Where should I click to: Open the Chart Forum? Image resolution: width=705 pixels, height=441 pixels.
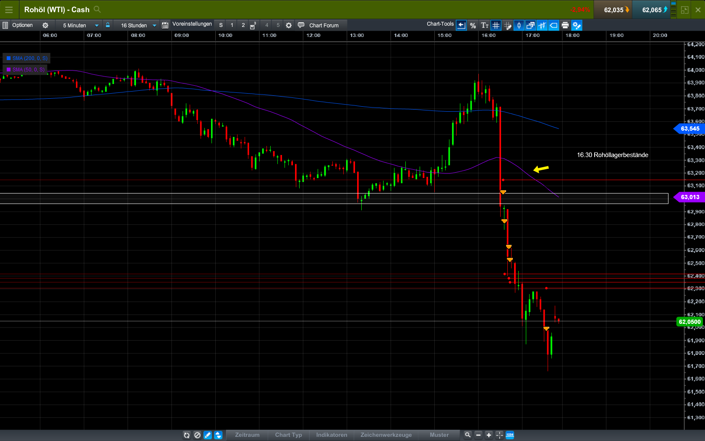(x=323, y=25)
